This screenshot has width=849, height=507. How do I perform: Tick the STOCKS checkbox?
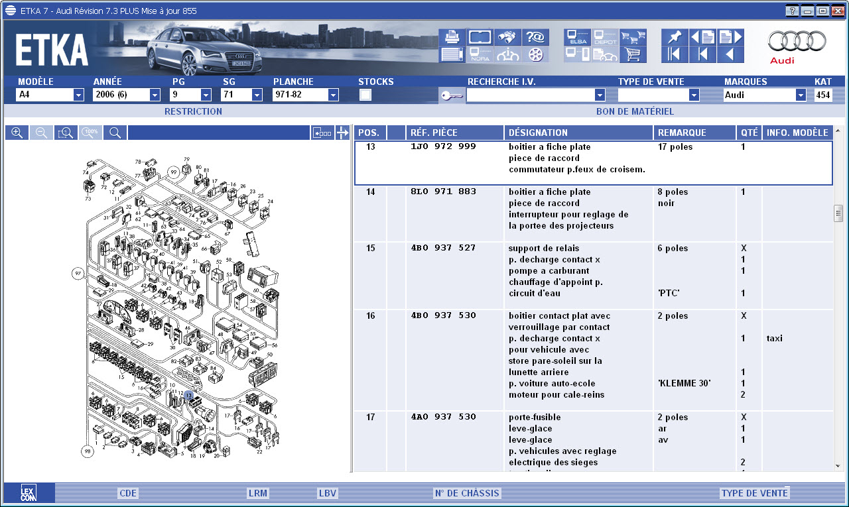click(x=365, y=95)
